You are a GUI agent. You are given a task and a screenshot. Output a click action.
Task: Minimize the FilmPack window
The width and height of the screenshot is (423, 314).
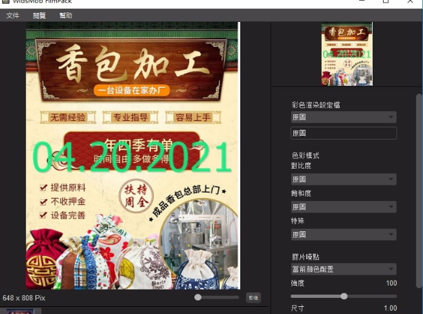click(x=362, y=2)
